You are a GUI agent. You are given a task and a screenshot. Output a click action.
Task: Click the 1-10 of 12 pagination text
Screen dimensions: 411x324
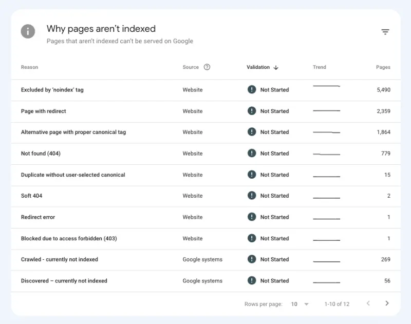337,304
